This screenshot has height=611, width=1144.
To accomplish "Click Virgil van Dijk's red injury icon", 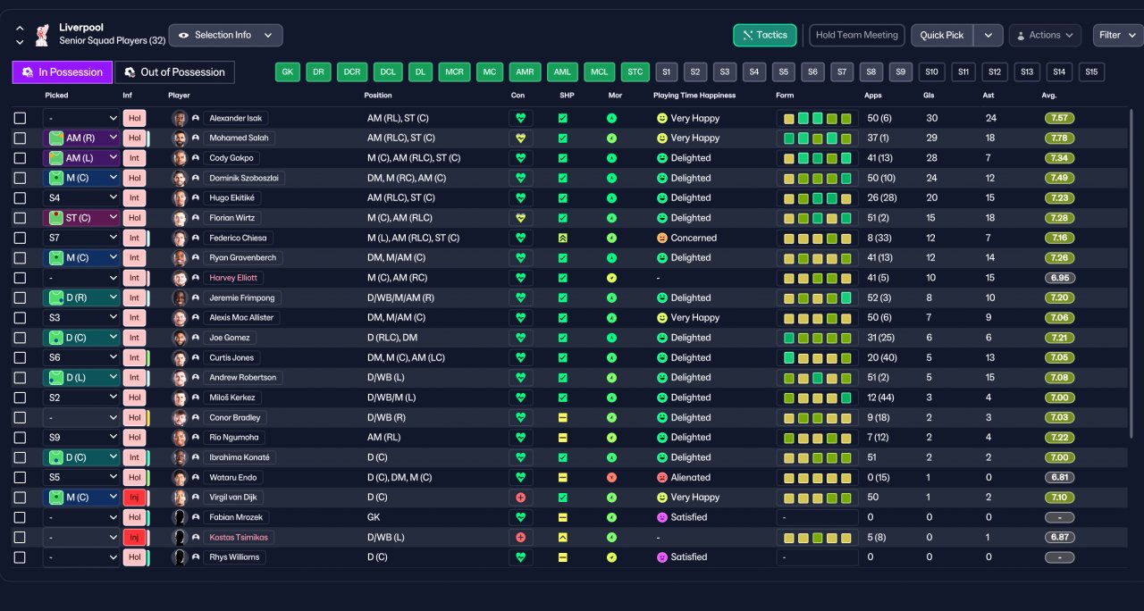I will [521, 498].
